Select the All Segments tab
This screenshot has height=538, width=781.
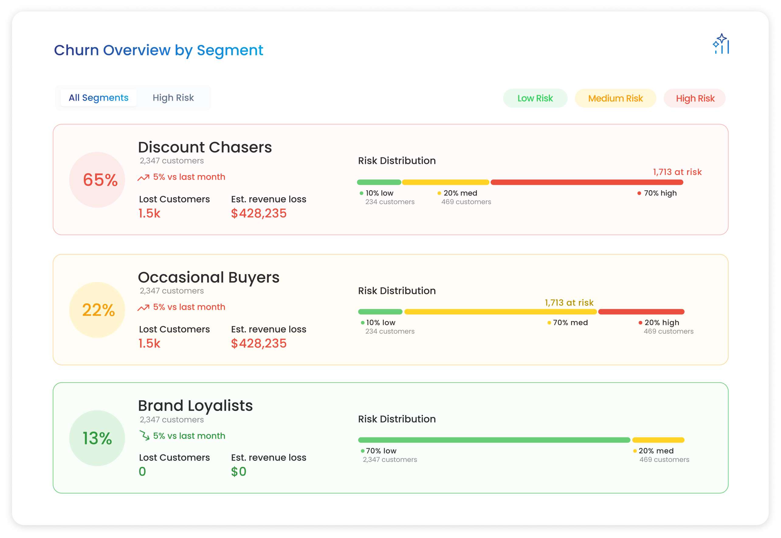click(x=98, y=98)
